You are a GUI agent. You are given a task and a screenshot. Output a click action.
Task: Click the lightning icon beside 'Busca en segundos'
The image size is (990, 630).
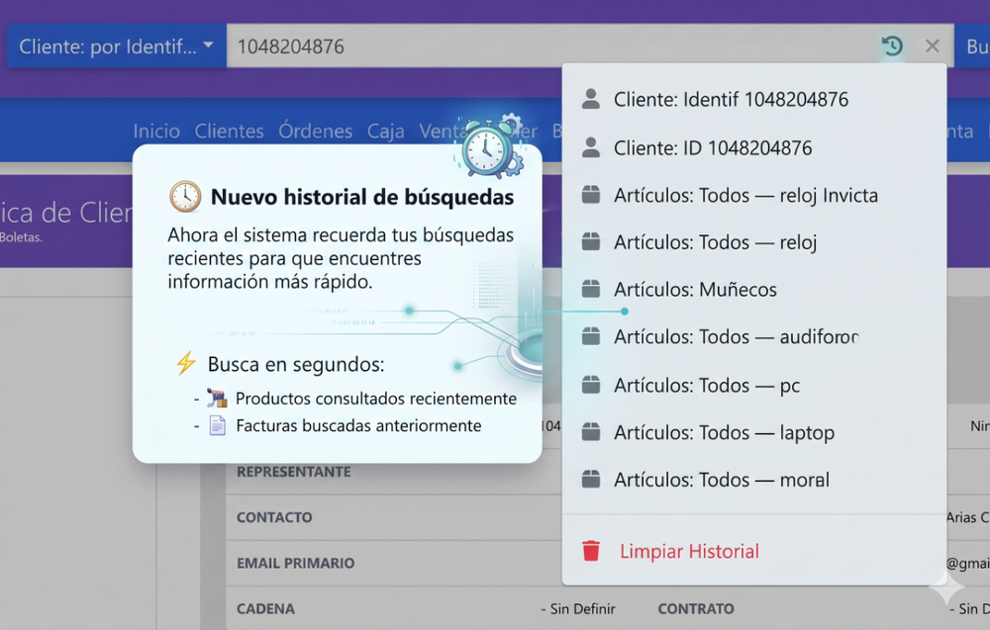(x=186, y=363)
